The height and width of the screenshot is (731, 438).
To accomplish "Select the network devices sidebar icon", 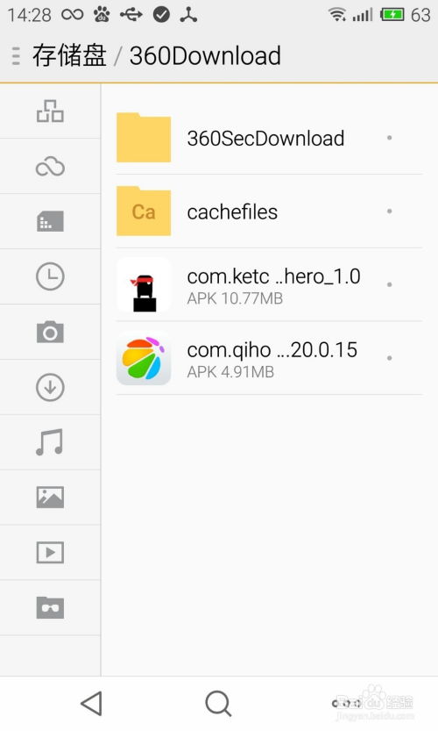I will tap(50, 111).
